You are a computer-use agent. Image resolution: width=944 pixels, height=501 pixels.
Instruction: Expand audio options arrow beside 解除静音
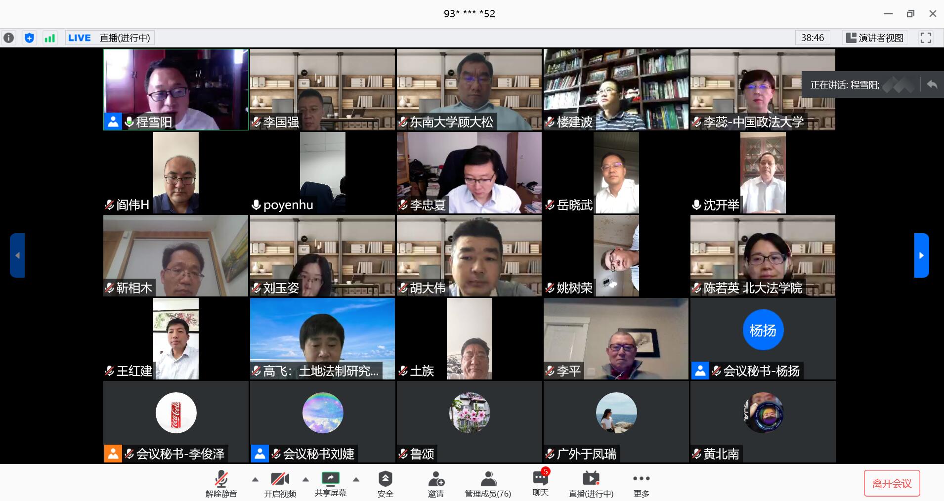255,479
